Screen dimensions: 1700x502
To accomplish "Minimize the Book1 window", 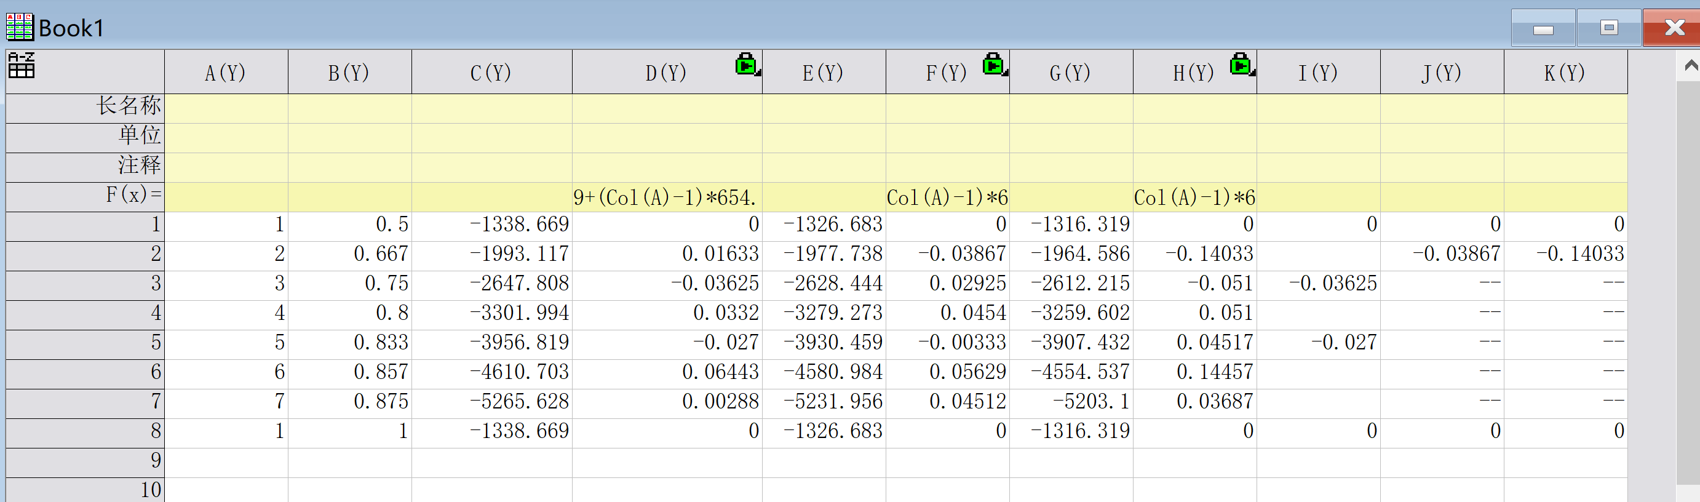I will click(x=1543, y=28).
